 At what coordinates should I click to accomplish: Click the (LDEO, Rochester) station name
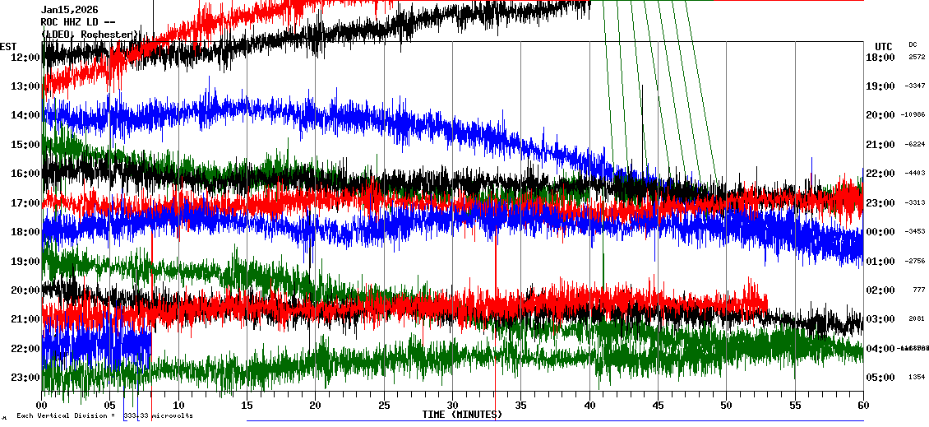point(90,35)
